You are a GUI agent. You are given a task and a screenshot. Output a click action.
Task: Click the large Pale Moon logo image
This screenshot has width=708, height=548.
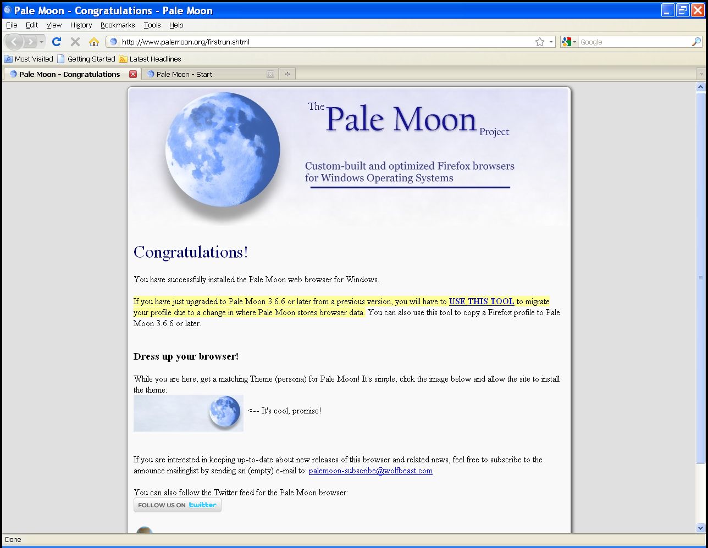pyautogui.click(x=222, y=149)
